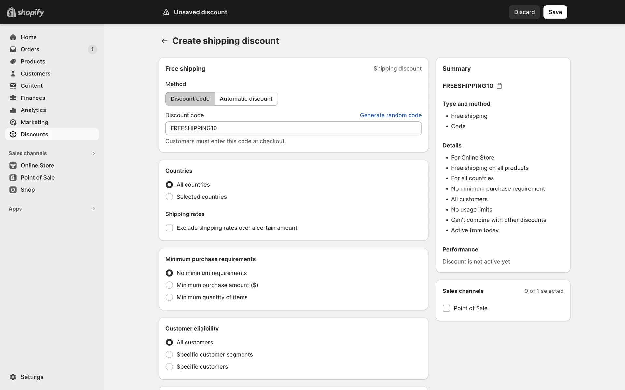This screenshot has width=625, height=390.
Task: Click the Analytics bar chart icon
Action: 13,110
